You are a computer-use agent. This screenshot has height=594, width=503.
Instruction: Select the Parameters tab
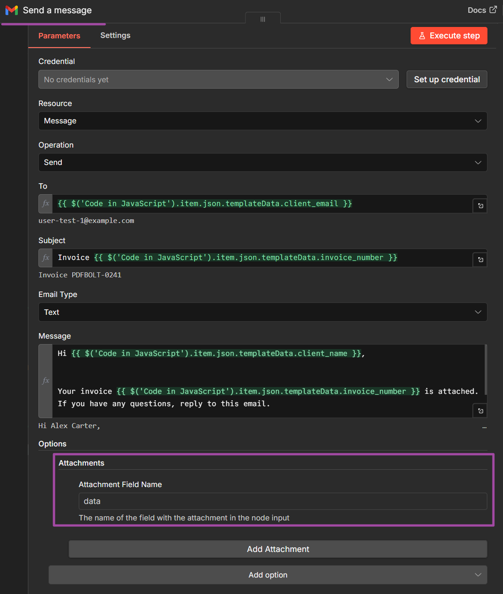tap(59, 35)
